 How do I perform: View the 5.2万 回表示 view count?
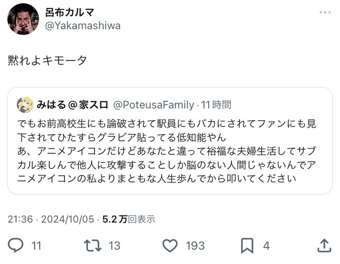(x=129, y=219)
